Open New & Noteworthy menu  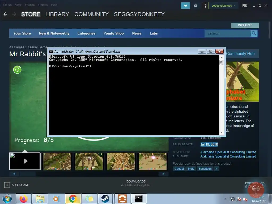tap(54, 33)
